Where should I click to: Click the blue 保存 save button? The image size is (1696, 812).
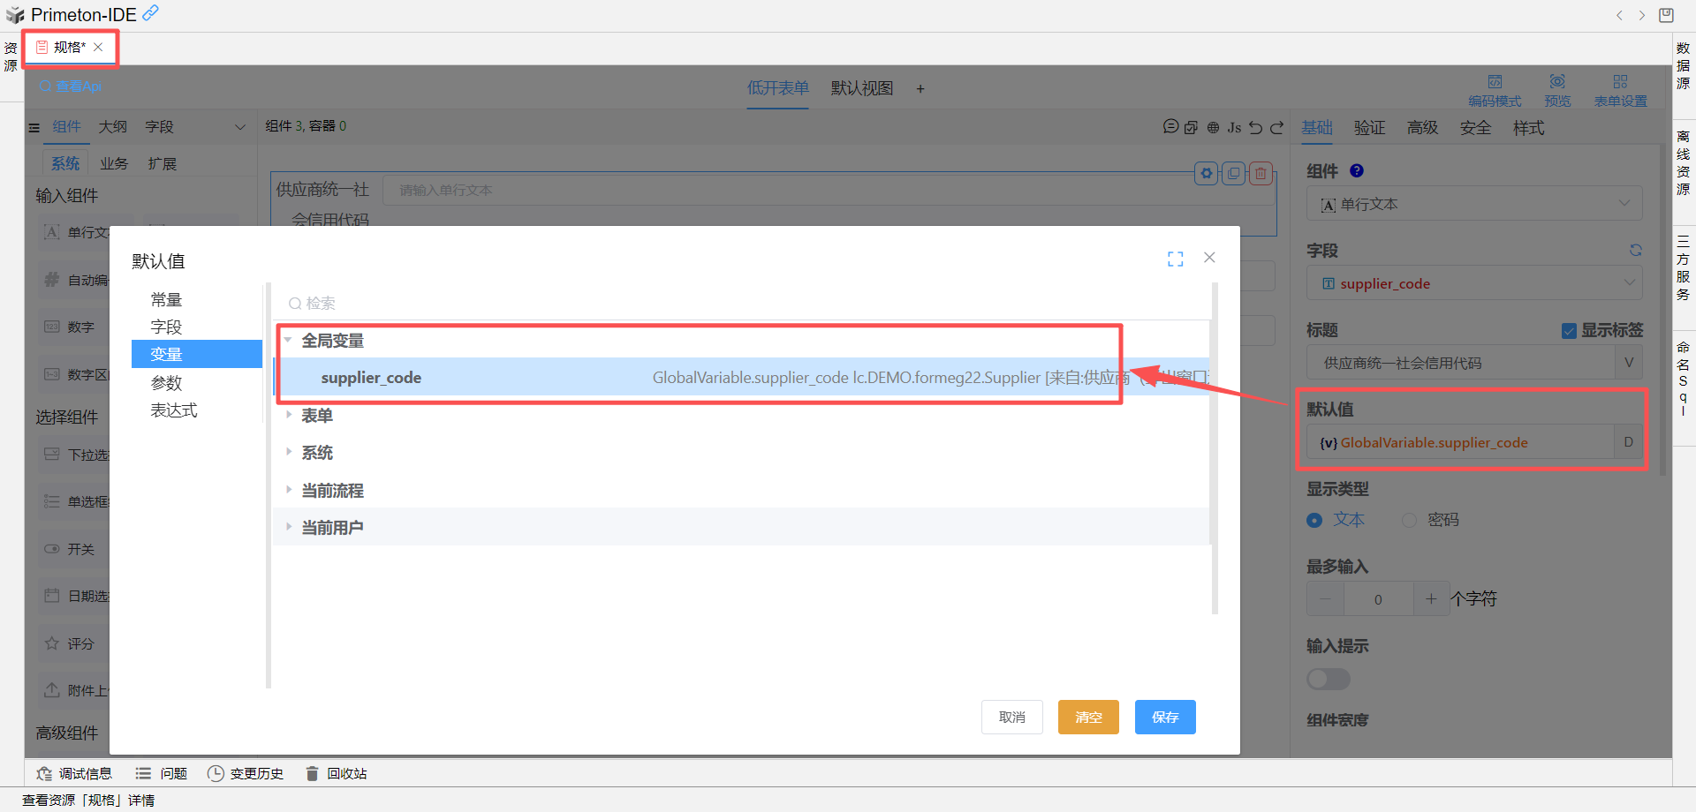click(x=1165, y=717)
